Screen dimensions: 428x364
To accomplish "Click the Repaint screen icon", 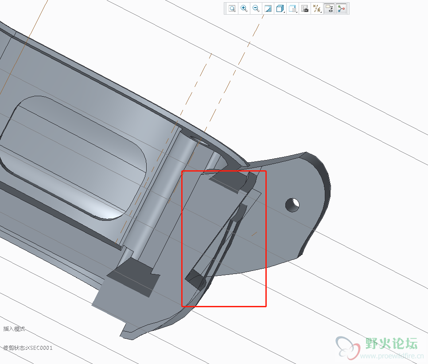I will (268, 8).
